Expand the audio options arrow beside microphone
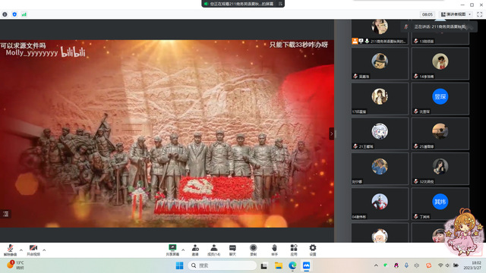The width and height of the screenshot is (486, 273). [x=21, y=250]
